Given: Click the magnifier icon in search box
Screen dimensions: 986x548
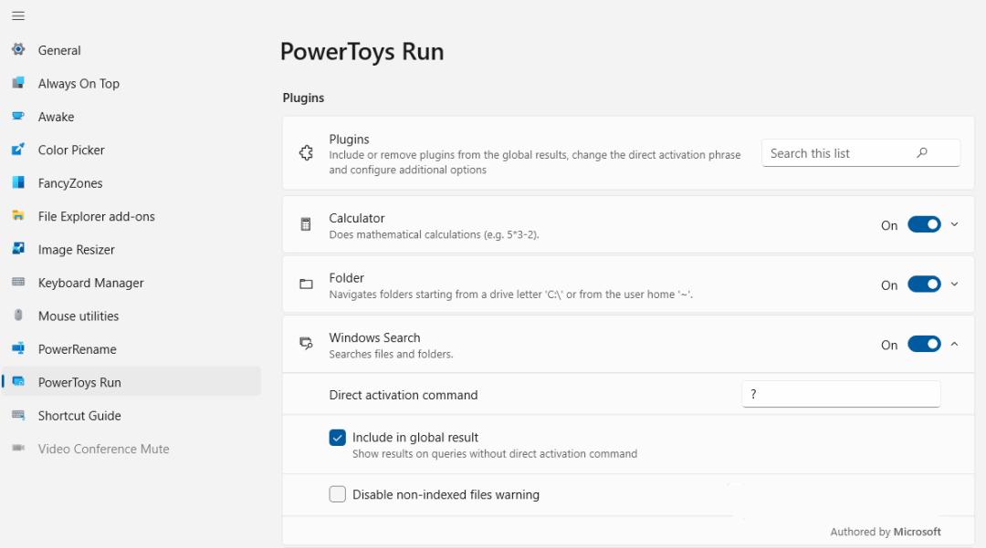Looking at the screenshot, I should pyautogui.click(x=922, y=153).
